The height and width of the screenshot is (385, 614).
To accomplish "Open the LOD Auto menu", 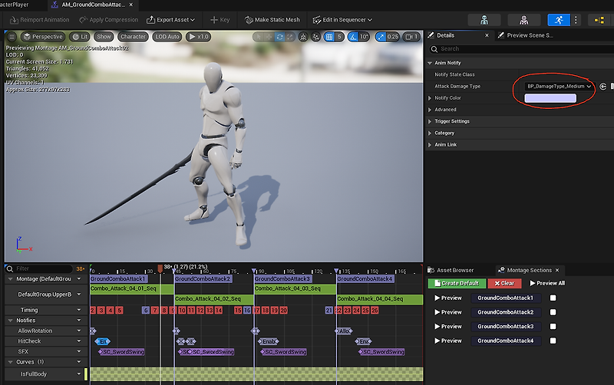I will pos(167,37).
